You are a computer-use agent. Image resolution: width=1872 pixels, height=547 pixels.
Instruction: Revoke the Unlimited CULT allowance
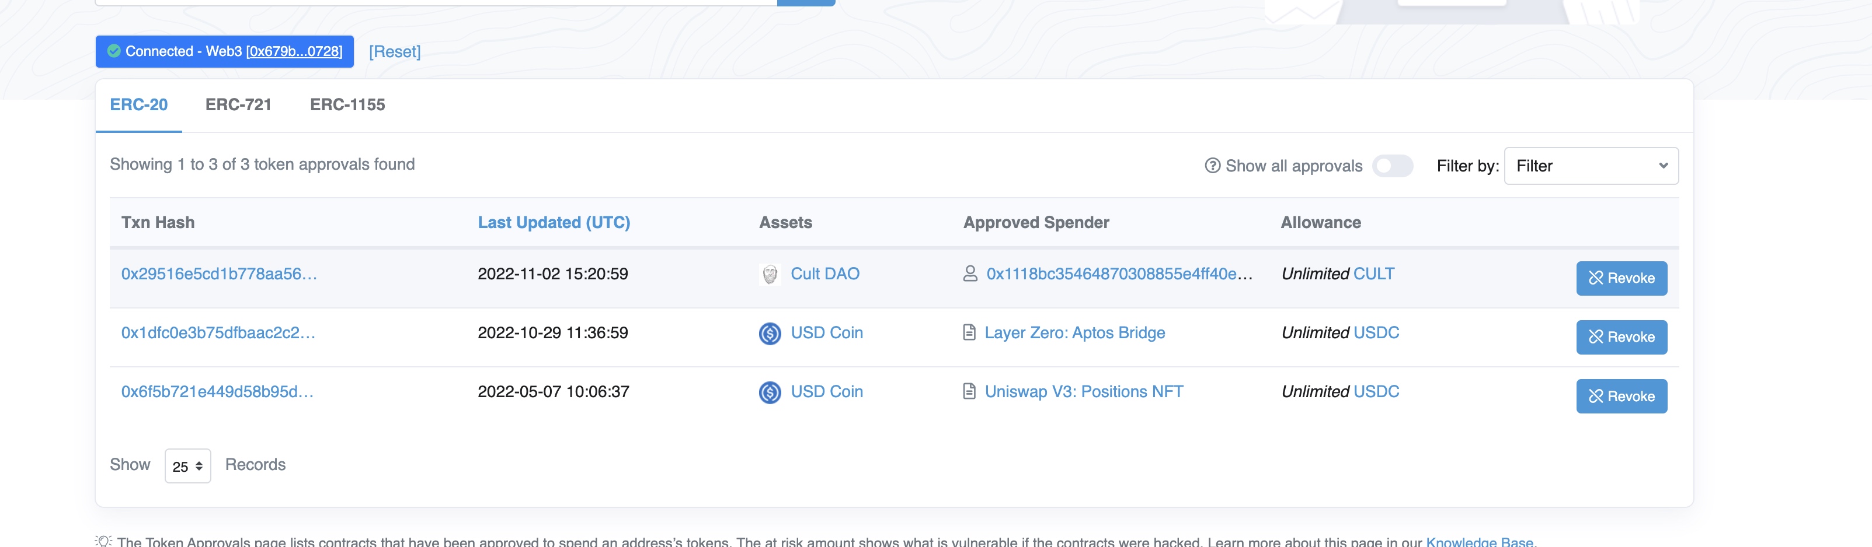tap(1622, 278)
